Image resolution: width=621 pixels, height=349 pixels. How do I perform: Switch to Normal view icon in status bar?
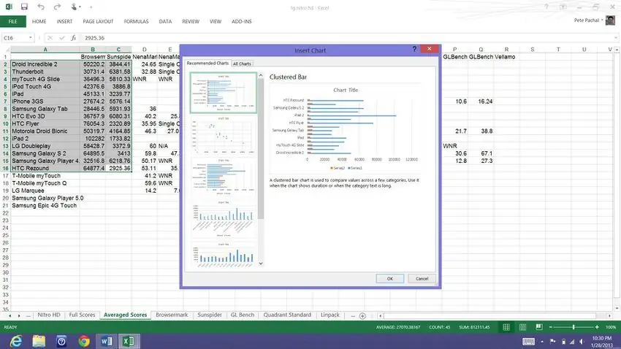[506, 327]
